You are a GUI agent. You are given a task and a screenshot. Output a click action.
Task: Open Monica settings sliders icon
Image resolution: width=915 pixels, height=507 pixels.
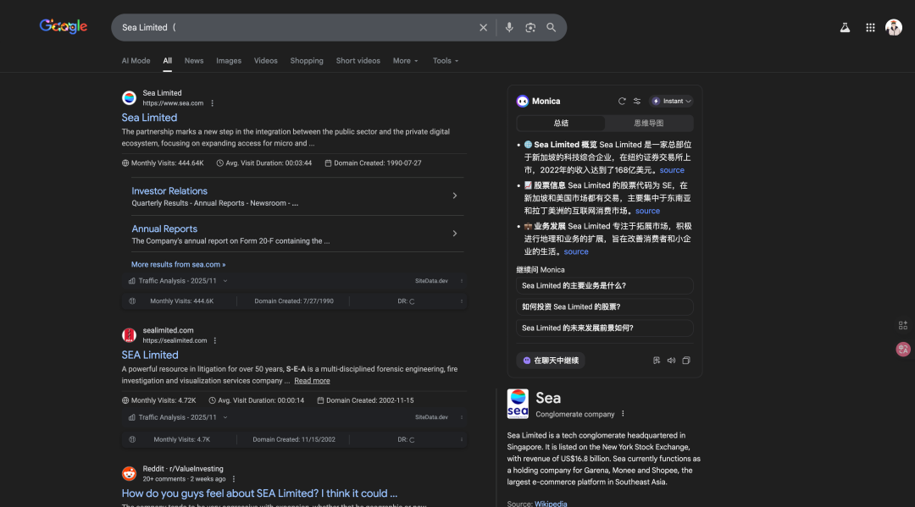[636, 101]
